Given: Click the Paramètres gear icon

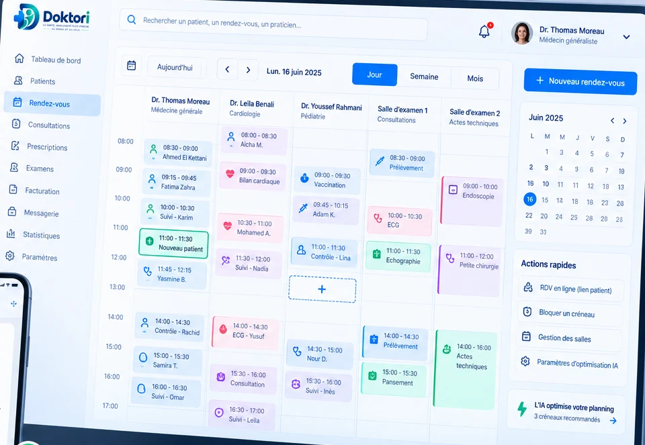Looking at the screenshot, I should coord(10,256).
